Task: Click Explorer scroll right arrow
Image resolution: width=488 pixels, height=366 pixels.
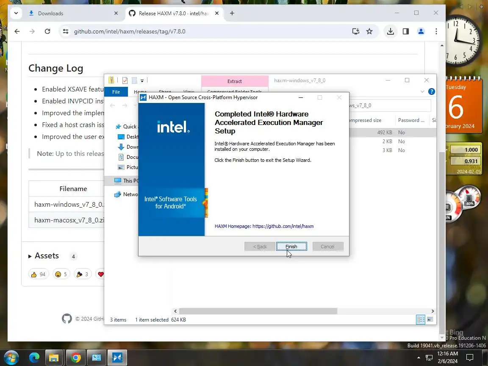Action: click(x=433, y=311)
